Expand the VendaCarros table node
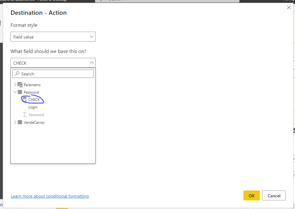 (x=15, y=122)
